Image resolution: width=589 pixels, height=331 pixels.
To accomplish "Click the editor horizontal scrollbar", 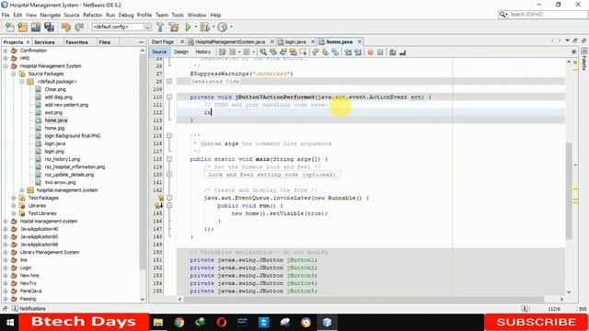I will [364, 299].
